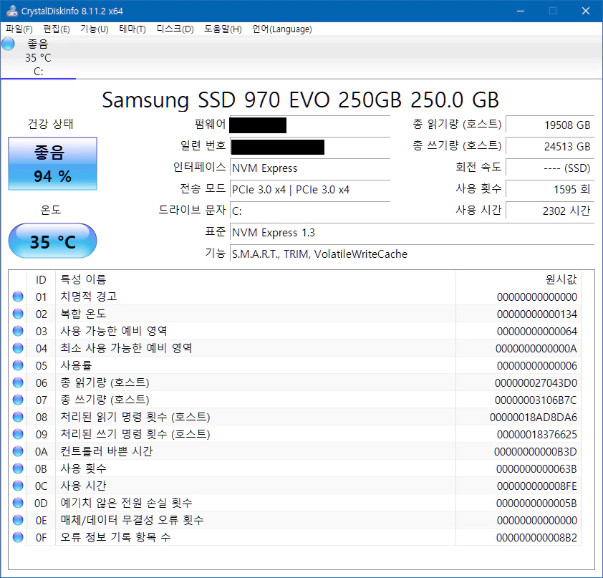This screenshot has height=578, width=603.
Task: Select the C: drive status orb at top
Action: (8, 44)
